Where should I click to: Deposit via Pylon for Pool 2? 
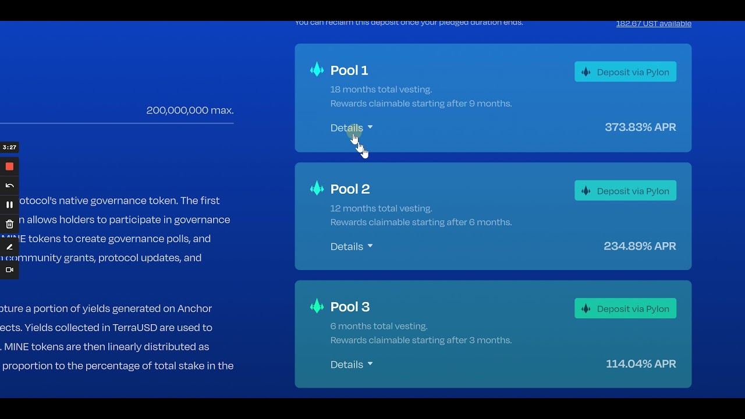(625, 190)
